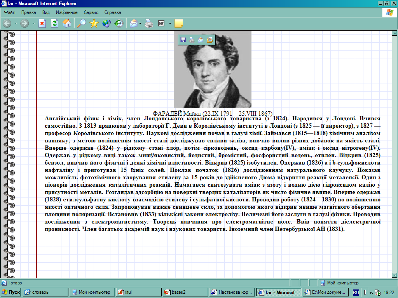This screenshot has height=298, width=398.
Task: Click the Faraday portrait image
Action: coord(213,69)
